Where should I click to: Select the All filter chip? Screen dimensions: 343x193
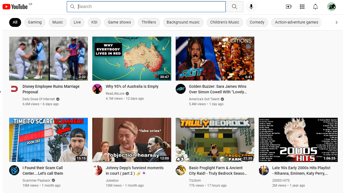15,22
